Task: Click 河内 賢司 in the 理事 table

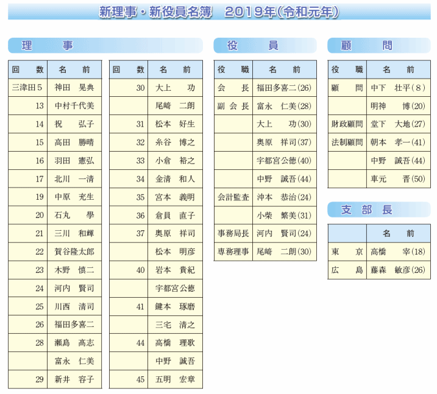Action: [74, 288]
